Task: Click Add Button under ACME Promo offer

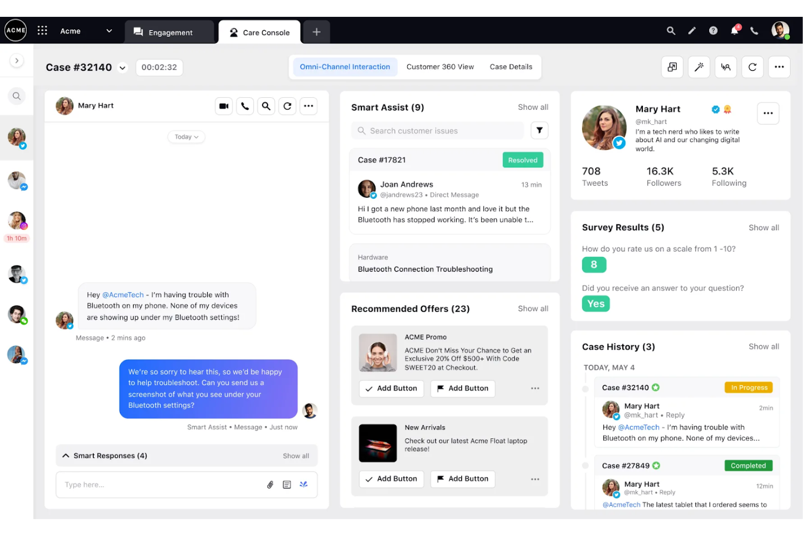Action: [391, 388]
